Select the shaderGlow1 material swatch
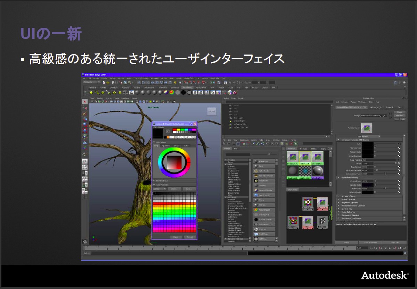Image resolution: width=417 pixels, height=289 pixels. point(318,172)
